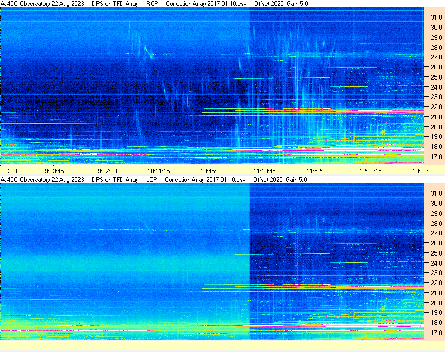445x352 pixels.
Task: Select the 10:45:00 time marker
Action: (212, 171)
